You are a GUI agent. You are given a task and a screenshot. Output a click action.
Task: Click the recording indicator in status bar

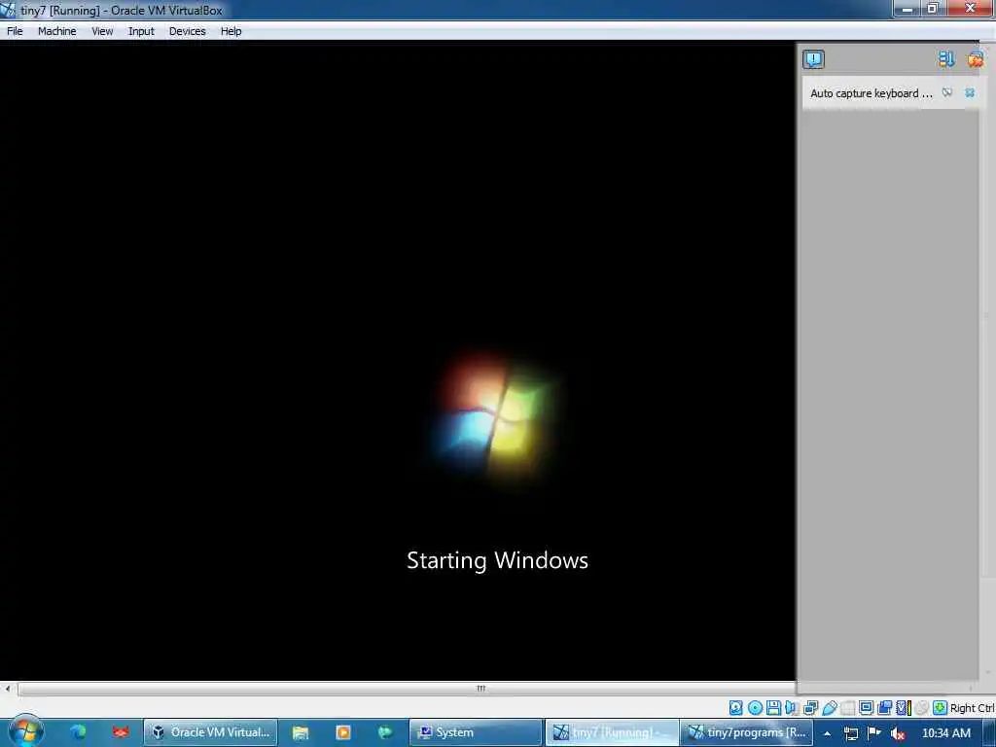tap(884, 708)
